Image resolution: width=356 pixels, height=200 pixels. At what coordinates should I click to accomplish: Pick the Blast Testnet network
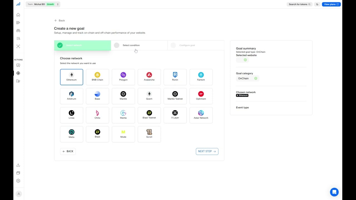point(149,115)
